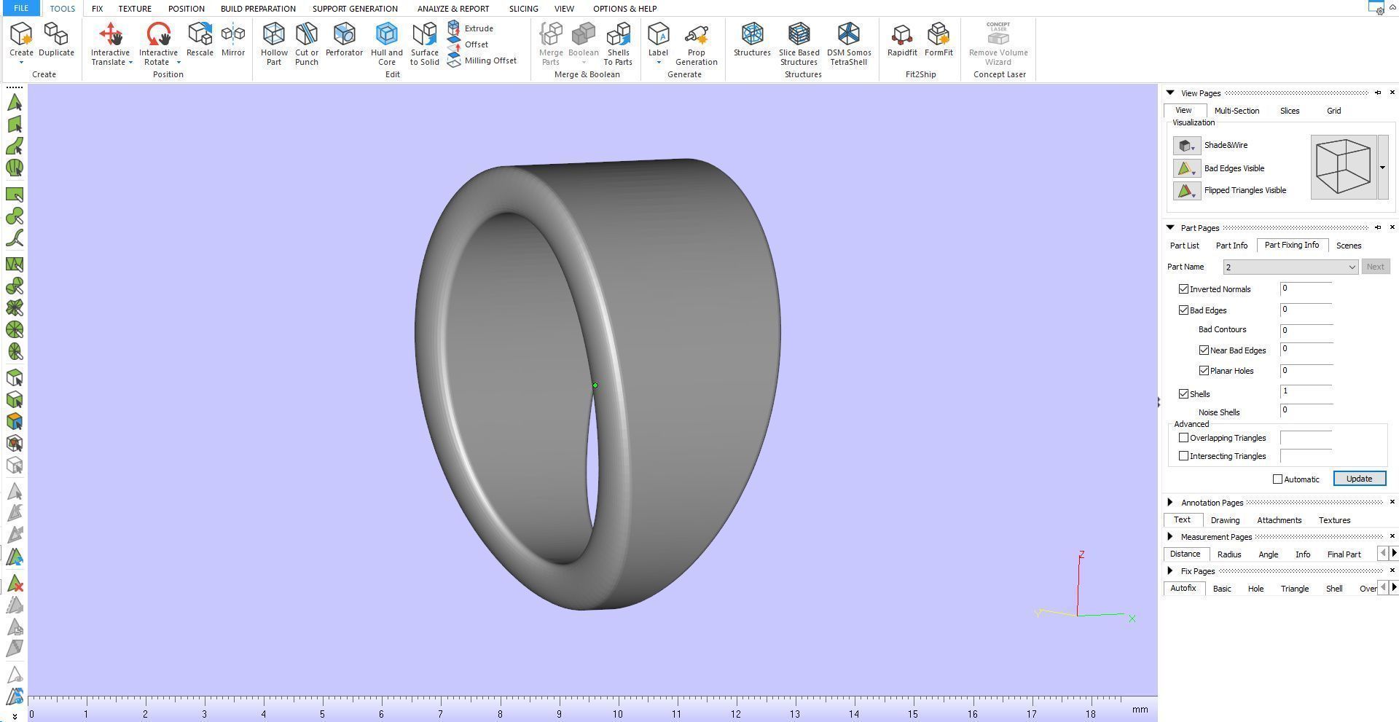Launch the Rapidfit tool

(x=902, y=39)
